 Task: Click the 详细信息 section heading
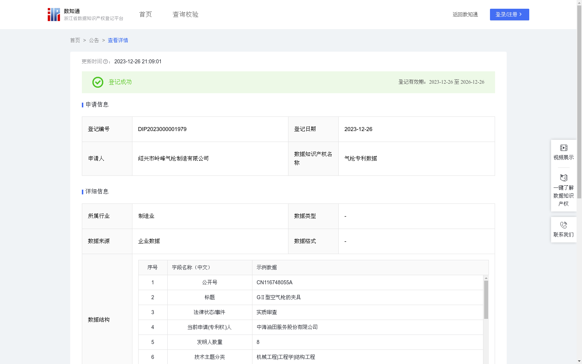(x=97, y=192)
